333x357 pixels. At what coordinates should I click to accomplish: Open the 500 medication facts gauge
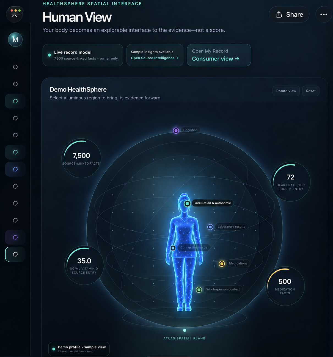coord(285,286)
